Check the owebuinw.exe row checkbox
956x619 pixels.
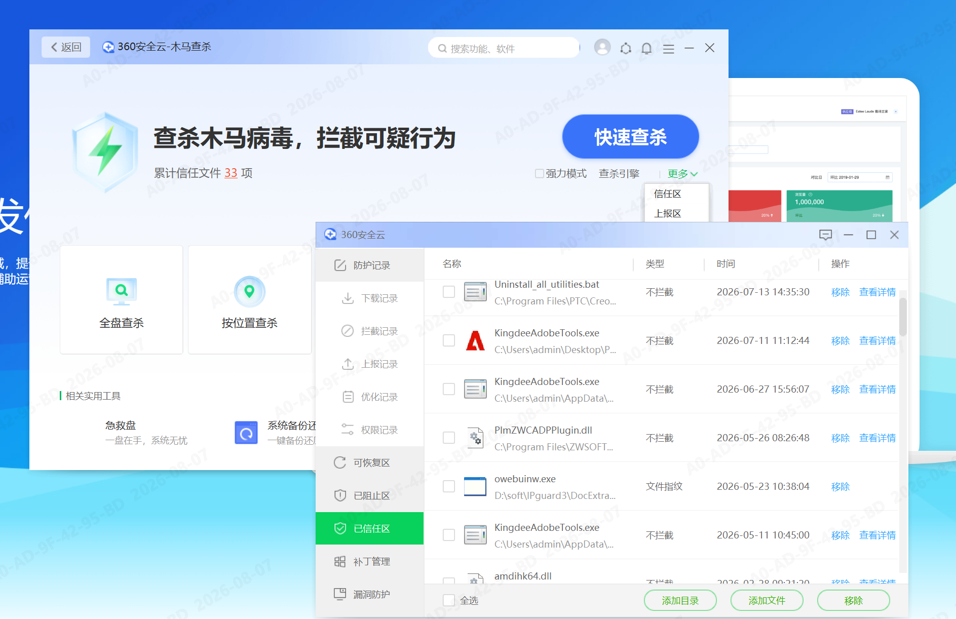click(x=449, y=486)
